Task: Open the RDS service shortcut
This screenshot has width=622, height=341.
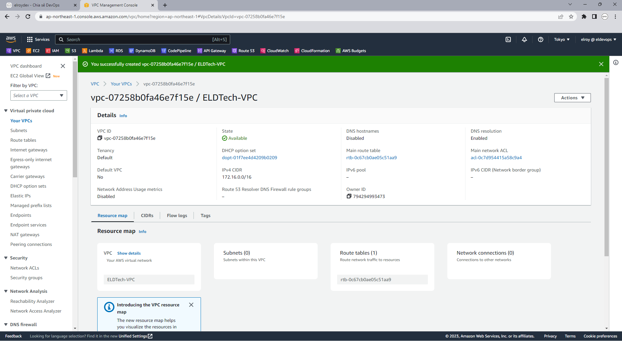Action: tap(116, 51)
